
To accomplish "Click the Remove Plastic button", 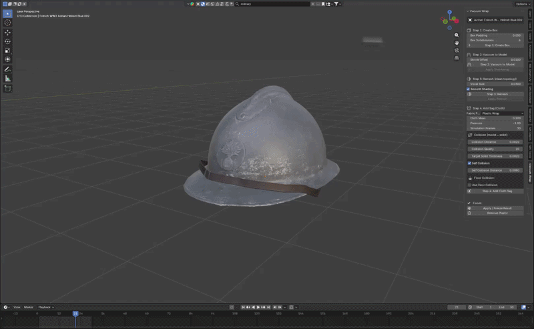I will (495, 213).
